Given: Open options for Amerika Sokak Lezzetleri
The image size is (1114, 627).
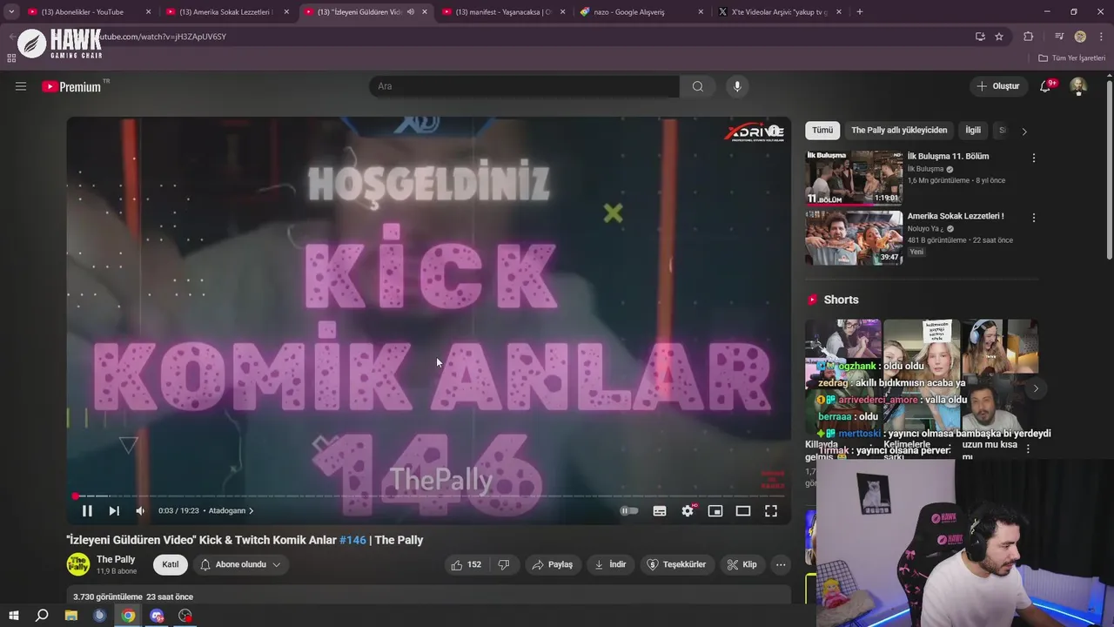Looking at the screenshot, I should [x=1034, y=218].
